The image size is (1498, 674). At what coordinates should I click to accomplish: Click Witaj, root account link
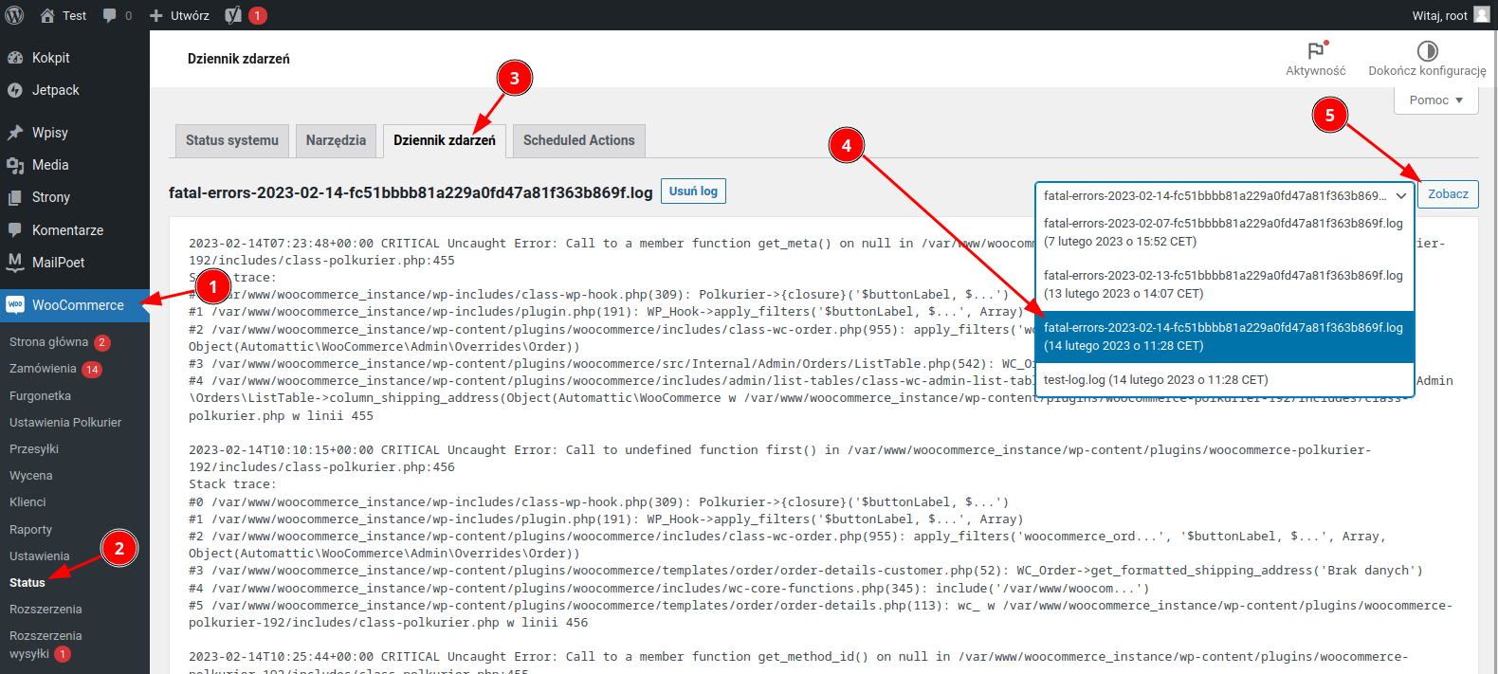coord(1439,15)
